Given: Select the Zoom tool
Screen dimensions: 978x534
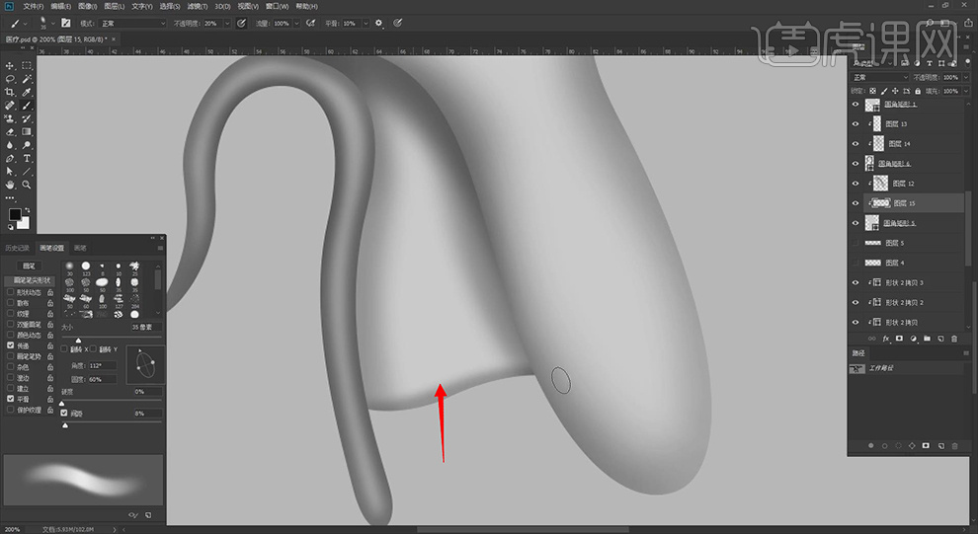Looking at the screenshot, I should tap(27, 185).
